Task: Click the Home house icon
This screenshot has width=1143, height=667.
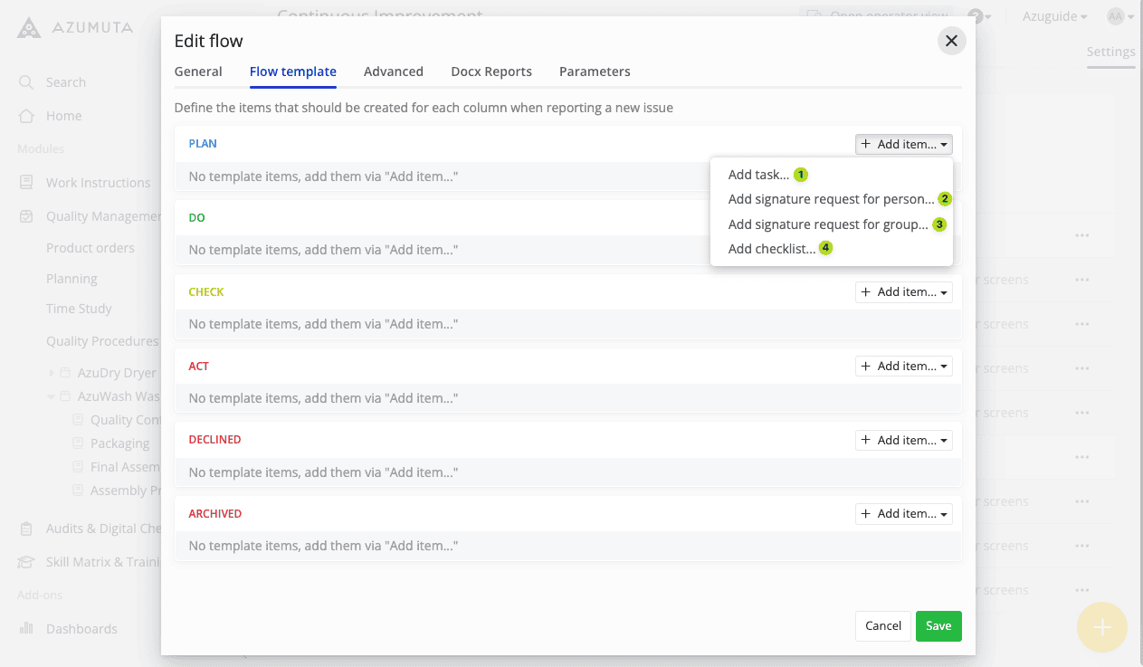Action: (26, 116)
